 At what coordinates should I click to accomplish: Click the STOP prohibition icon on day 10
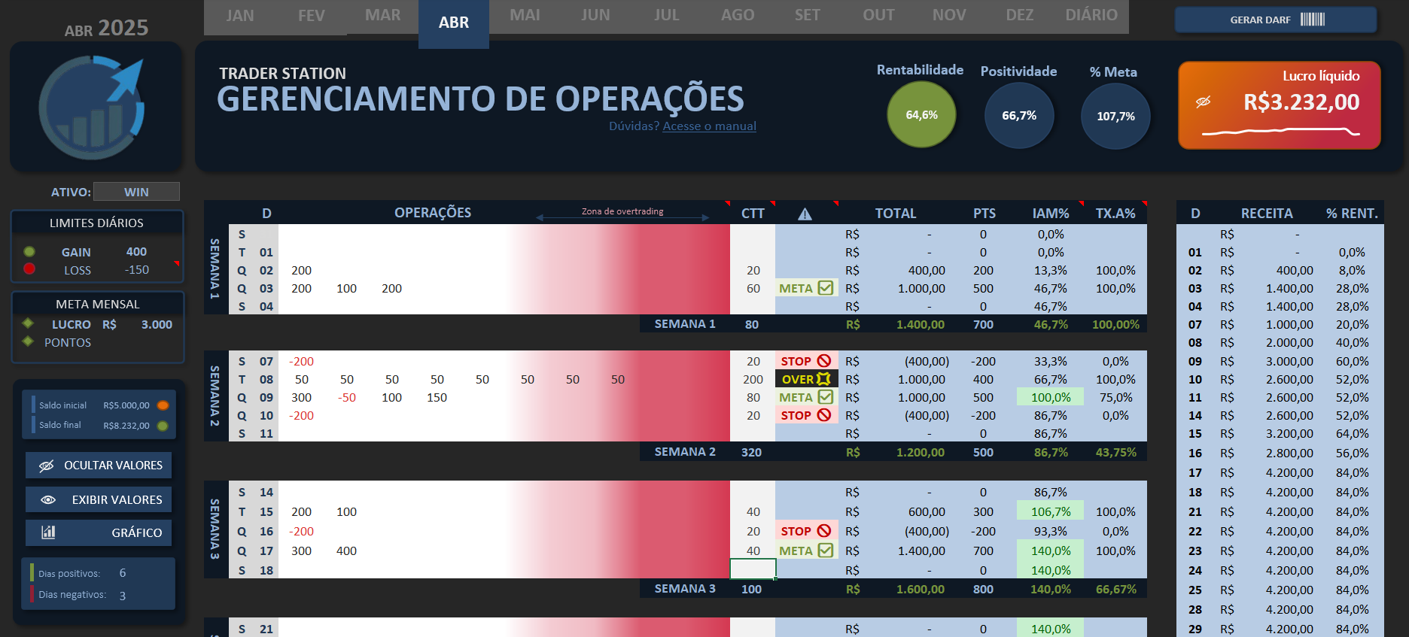[x=824, y=415]
